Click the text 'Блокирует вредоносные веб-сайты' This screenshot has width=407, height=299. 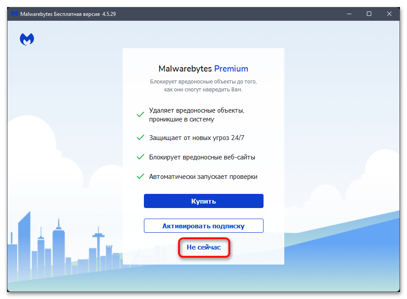pos(202,157)
